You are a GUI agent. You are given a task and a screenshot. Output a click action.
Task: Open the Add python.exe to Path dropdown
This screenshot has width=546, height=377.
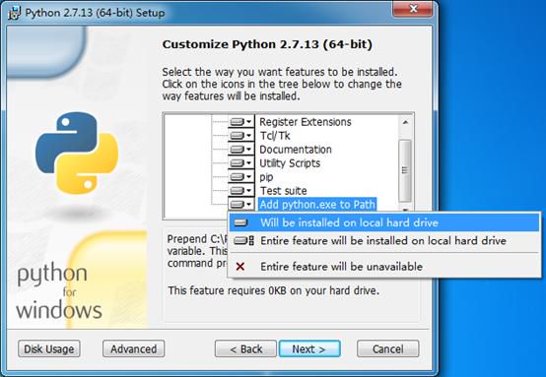pyautogui.click(x=240, y=204)
